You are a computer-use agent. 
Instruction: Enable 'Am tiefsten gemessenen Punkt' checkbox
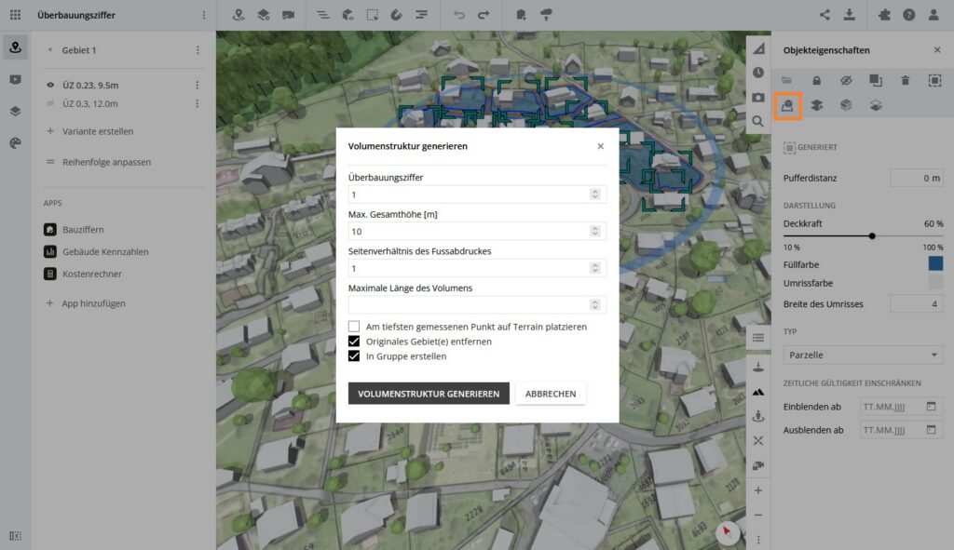pyautogui.click(x=354, y=327)
